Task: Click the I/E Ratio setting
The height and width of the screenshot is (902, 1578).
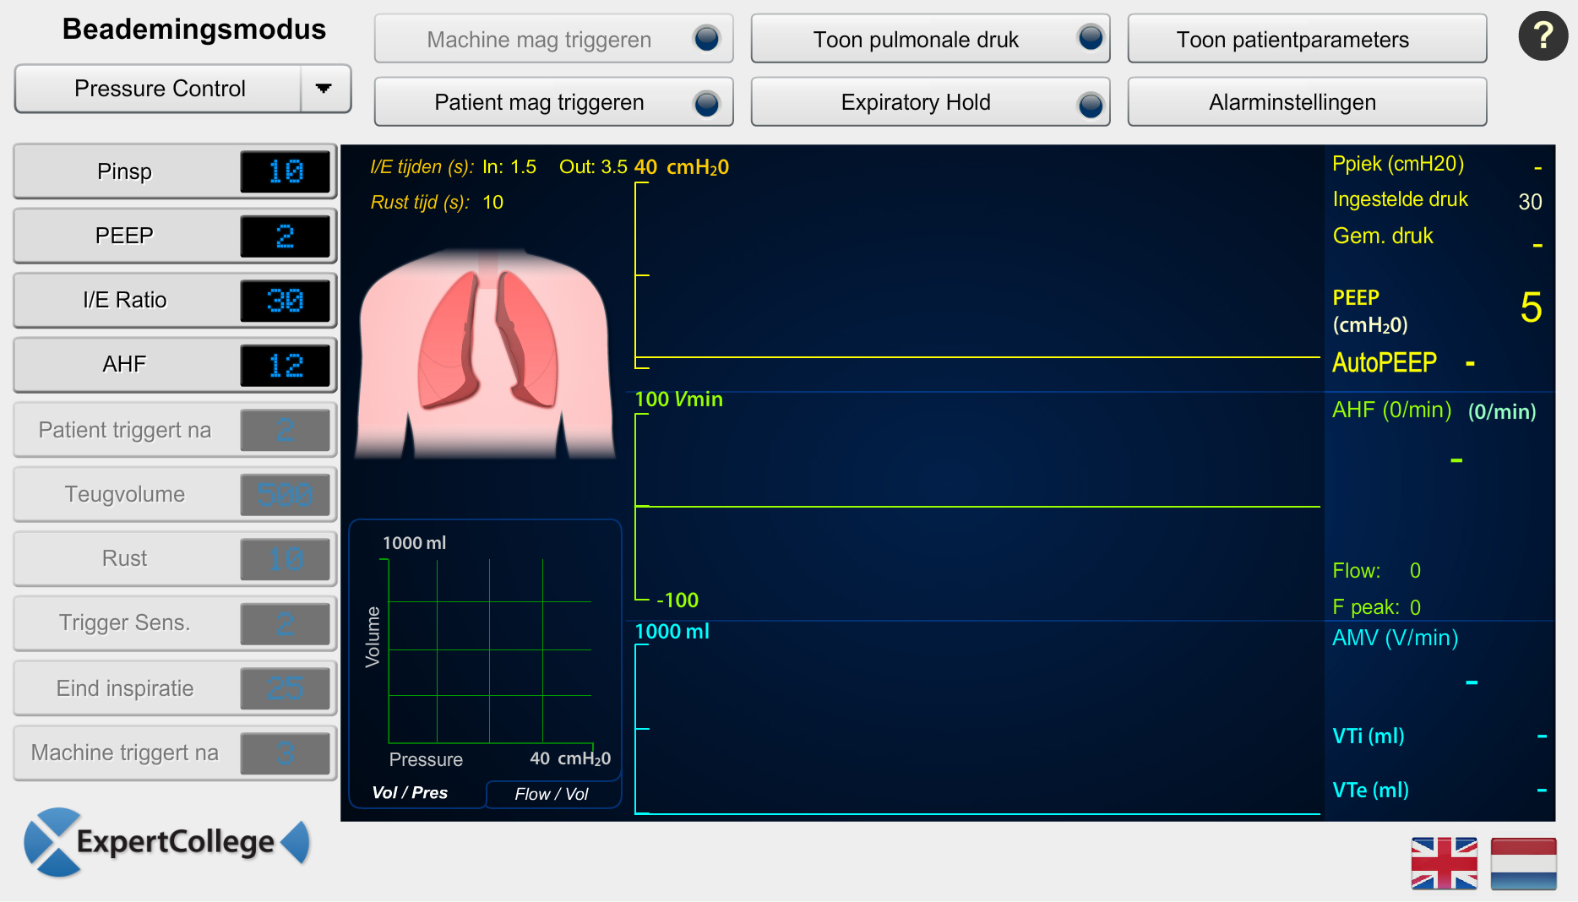Action: point(125,301)
